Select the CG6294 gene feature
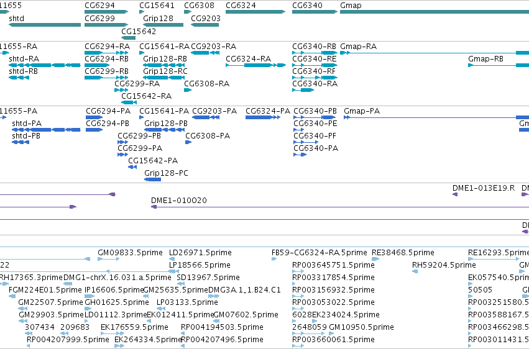This screenshot has width=529, height=349. pos(106,12)
